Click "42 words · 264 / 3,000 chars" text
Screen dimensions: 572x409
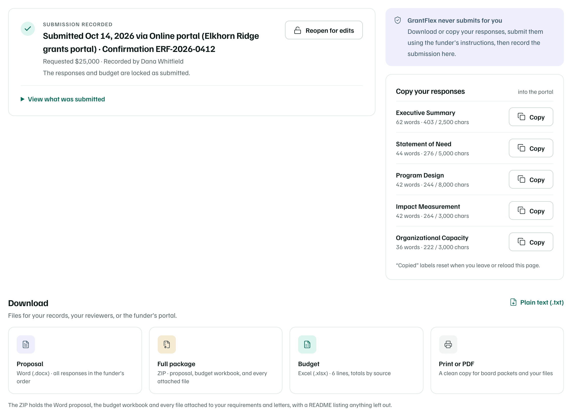coord(432,216)
